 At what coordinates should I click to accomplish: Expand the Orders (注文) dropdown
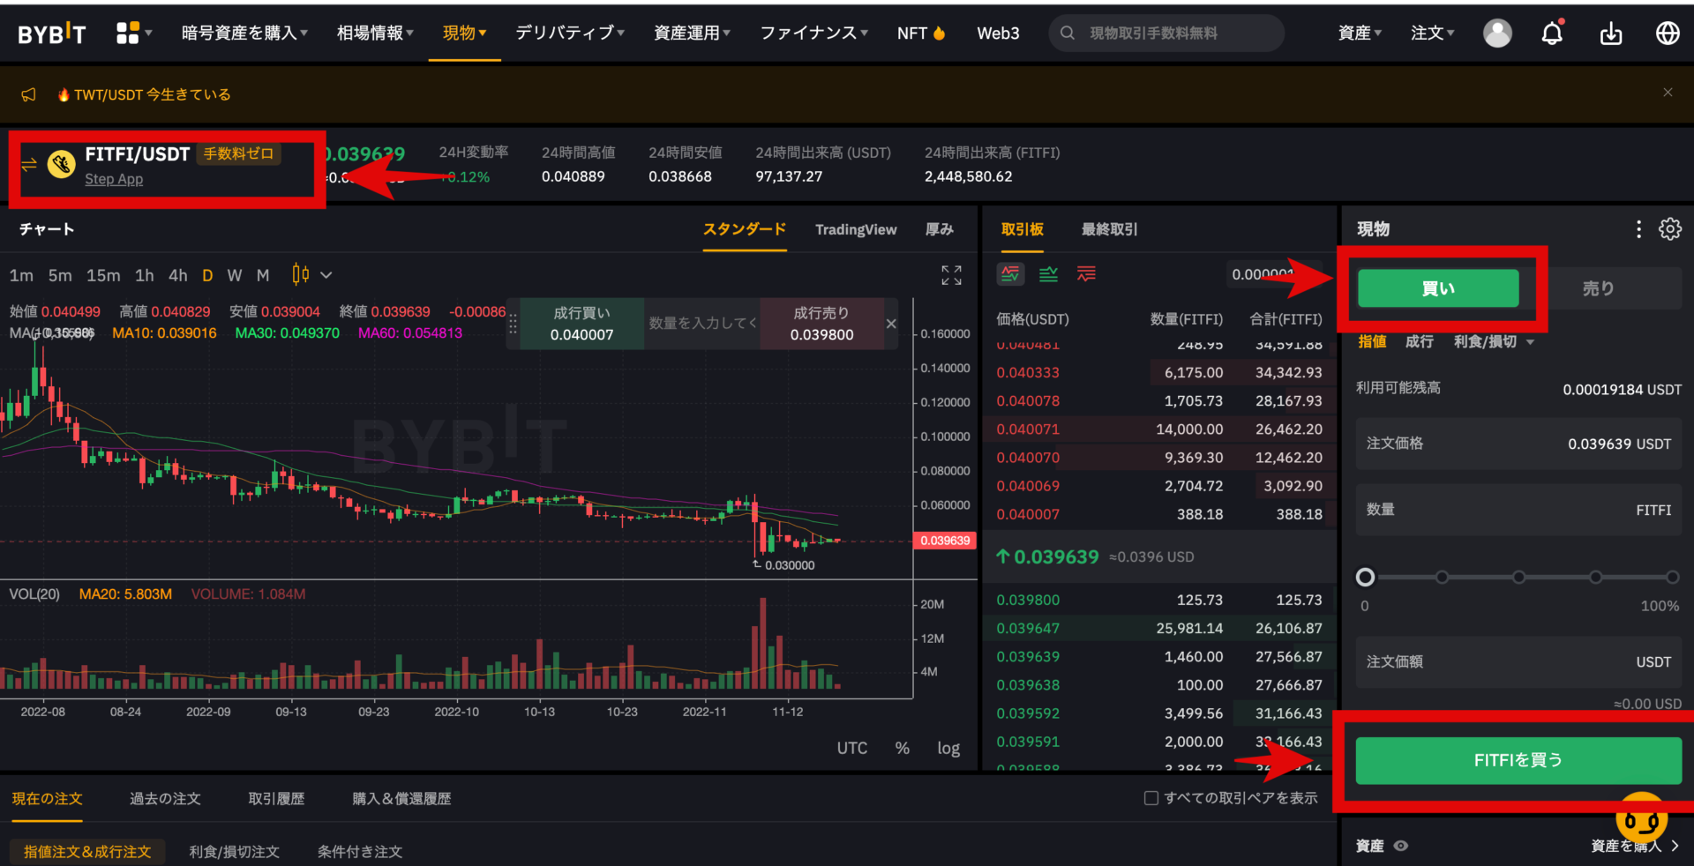(x=1432, y=34)
